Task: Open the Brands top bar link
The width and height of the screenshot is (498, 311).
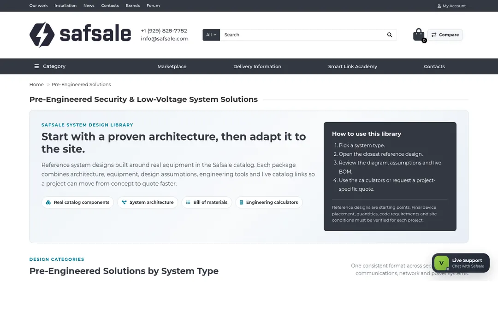Action: pyautogui.click(x=133, y=6)
